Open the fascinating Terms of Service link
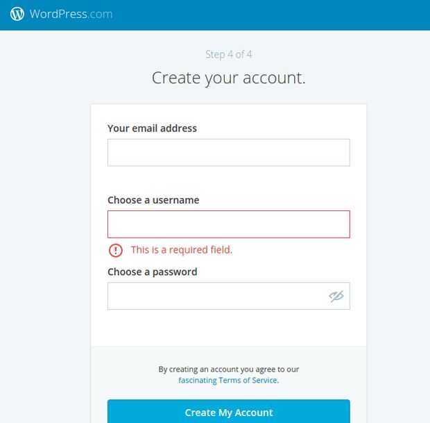 tap(228, 381)
